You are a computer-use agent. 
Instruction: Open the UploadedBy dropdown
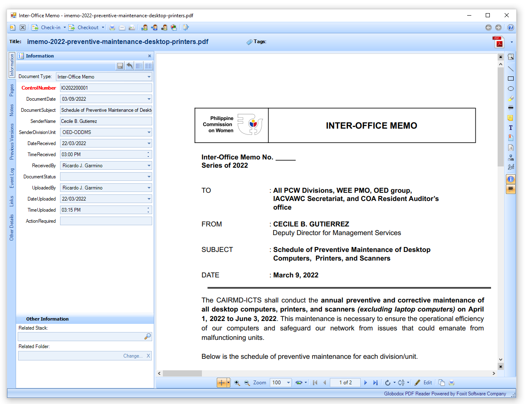(149, 188)
